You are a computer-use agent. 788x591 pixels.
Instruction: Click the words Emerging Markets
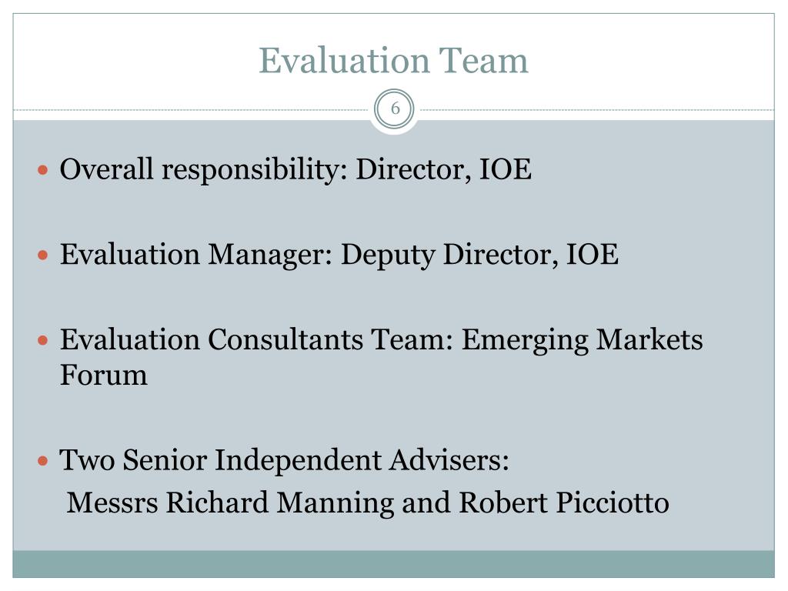pyautogui.click(x=582, y=340)
